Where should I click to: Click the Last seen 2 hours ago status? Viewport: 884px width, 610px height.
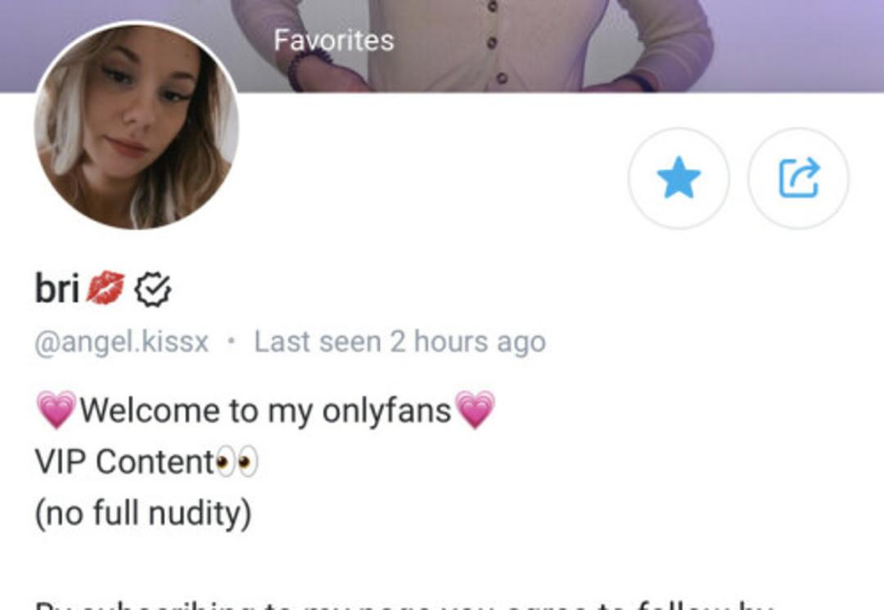399,341
